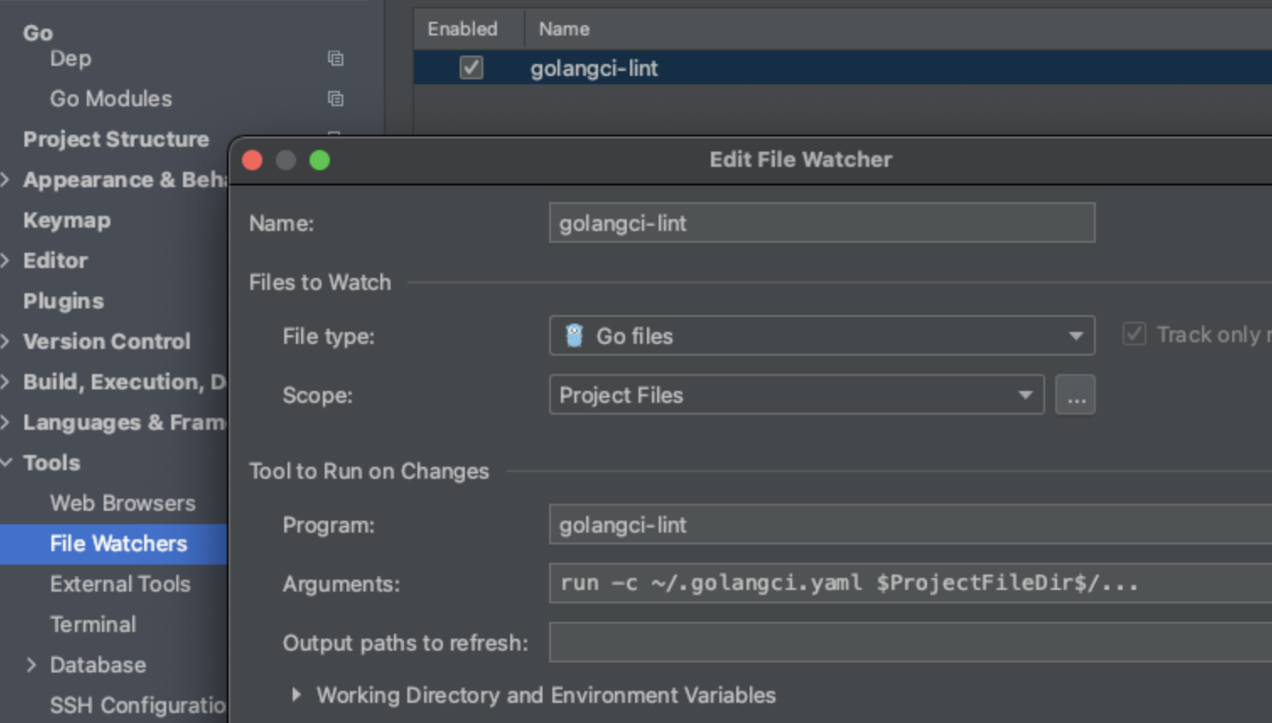Screen dimensions: 1272x723
Task: Open the File type dropdown
Action: click(822, 335)
